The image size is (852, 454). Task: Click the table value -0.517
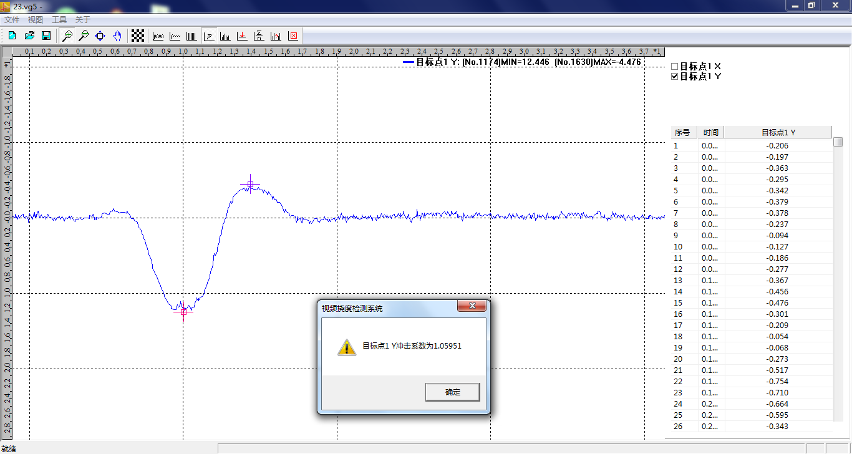coord(778,370)
